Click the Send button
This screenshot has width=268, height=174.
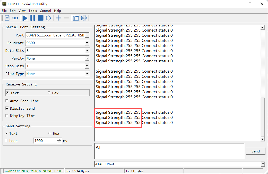click(256, 151)
